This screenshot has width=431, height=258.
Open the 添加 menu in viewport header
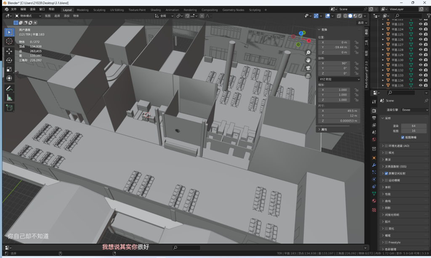click(x=67, y=16)
